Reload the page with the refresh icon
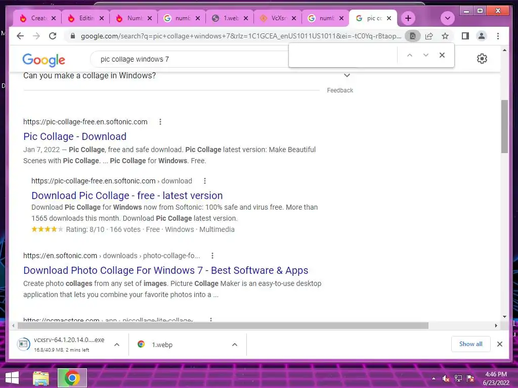The height and width of the screenshot is (388, 518). click(53, 36)
